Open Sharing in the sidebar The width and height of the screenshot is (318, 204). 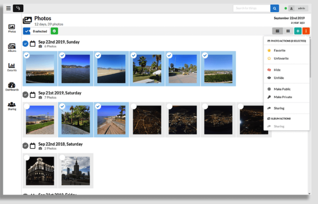coord(12,106)
